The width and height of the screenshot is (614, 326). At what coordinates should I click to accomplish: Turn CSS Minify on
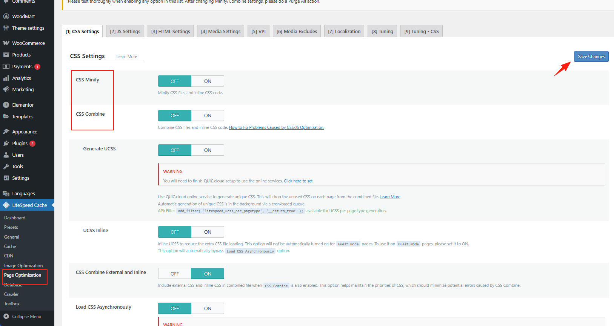coord(208,81)
